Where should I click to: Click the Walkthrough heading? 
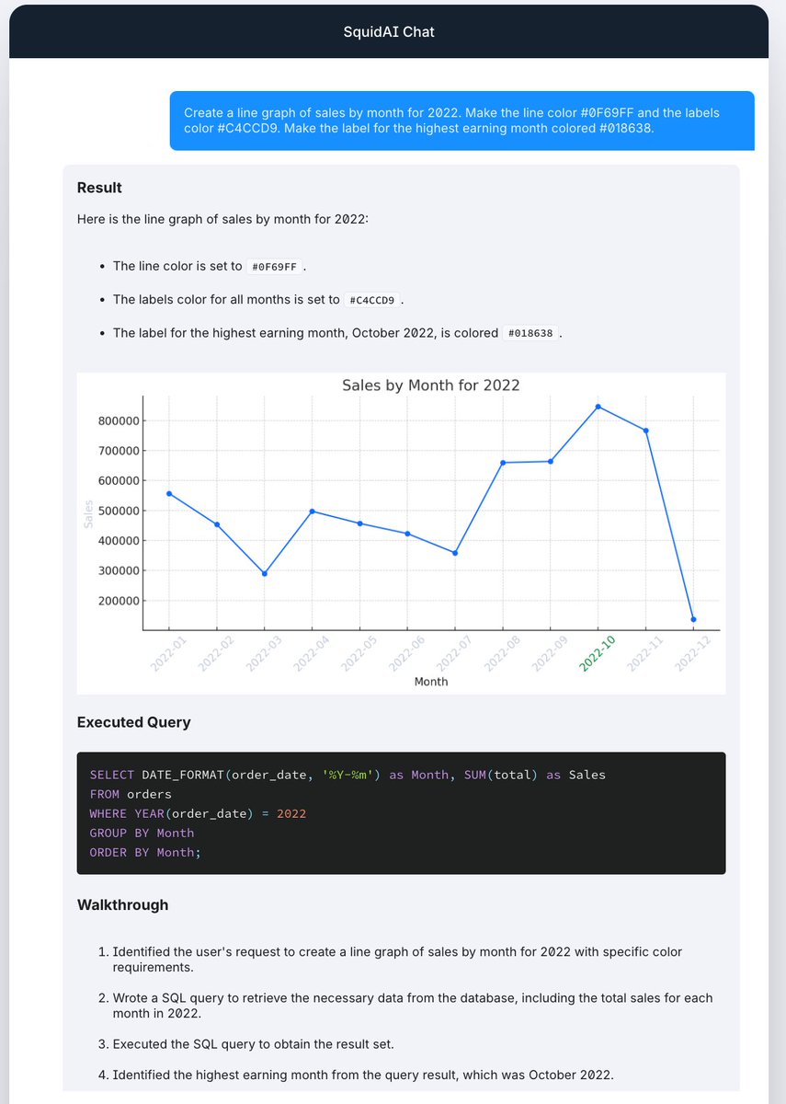coord(123,905)
